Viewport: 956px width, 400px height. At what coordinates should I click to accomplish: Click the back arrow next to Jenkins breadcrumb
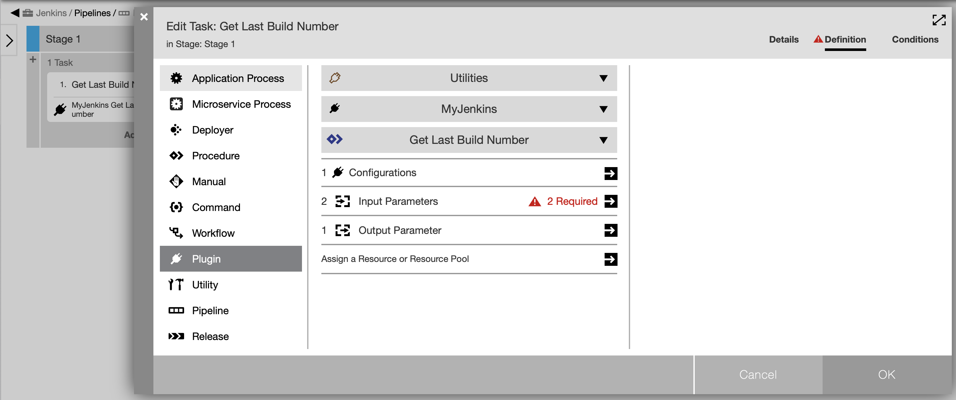[x=15, y=13]
